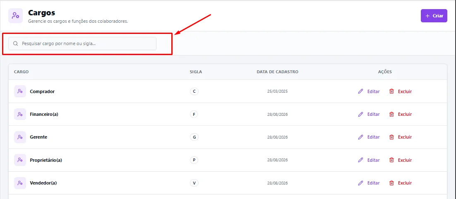
Task: Click the Financeiro(a) row date 28/08/2026
Action: tap(277, 114)
